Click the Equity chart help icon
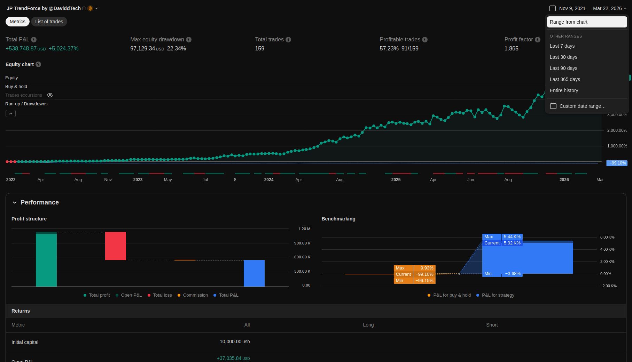Viewport: 632px width, 362px height. click(x=38, y=64)
